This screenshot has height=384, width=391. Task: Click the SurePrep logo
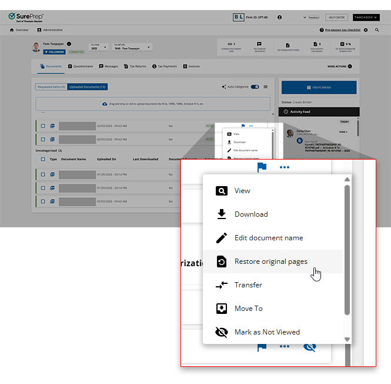tap(26, 17)
